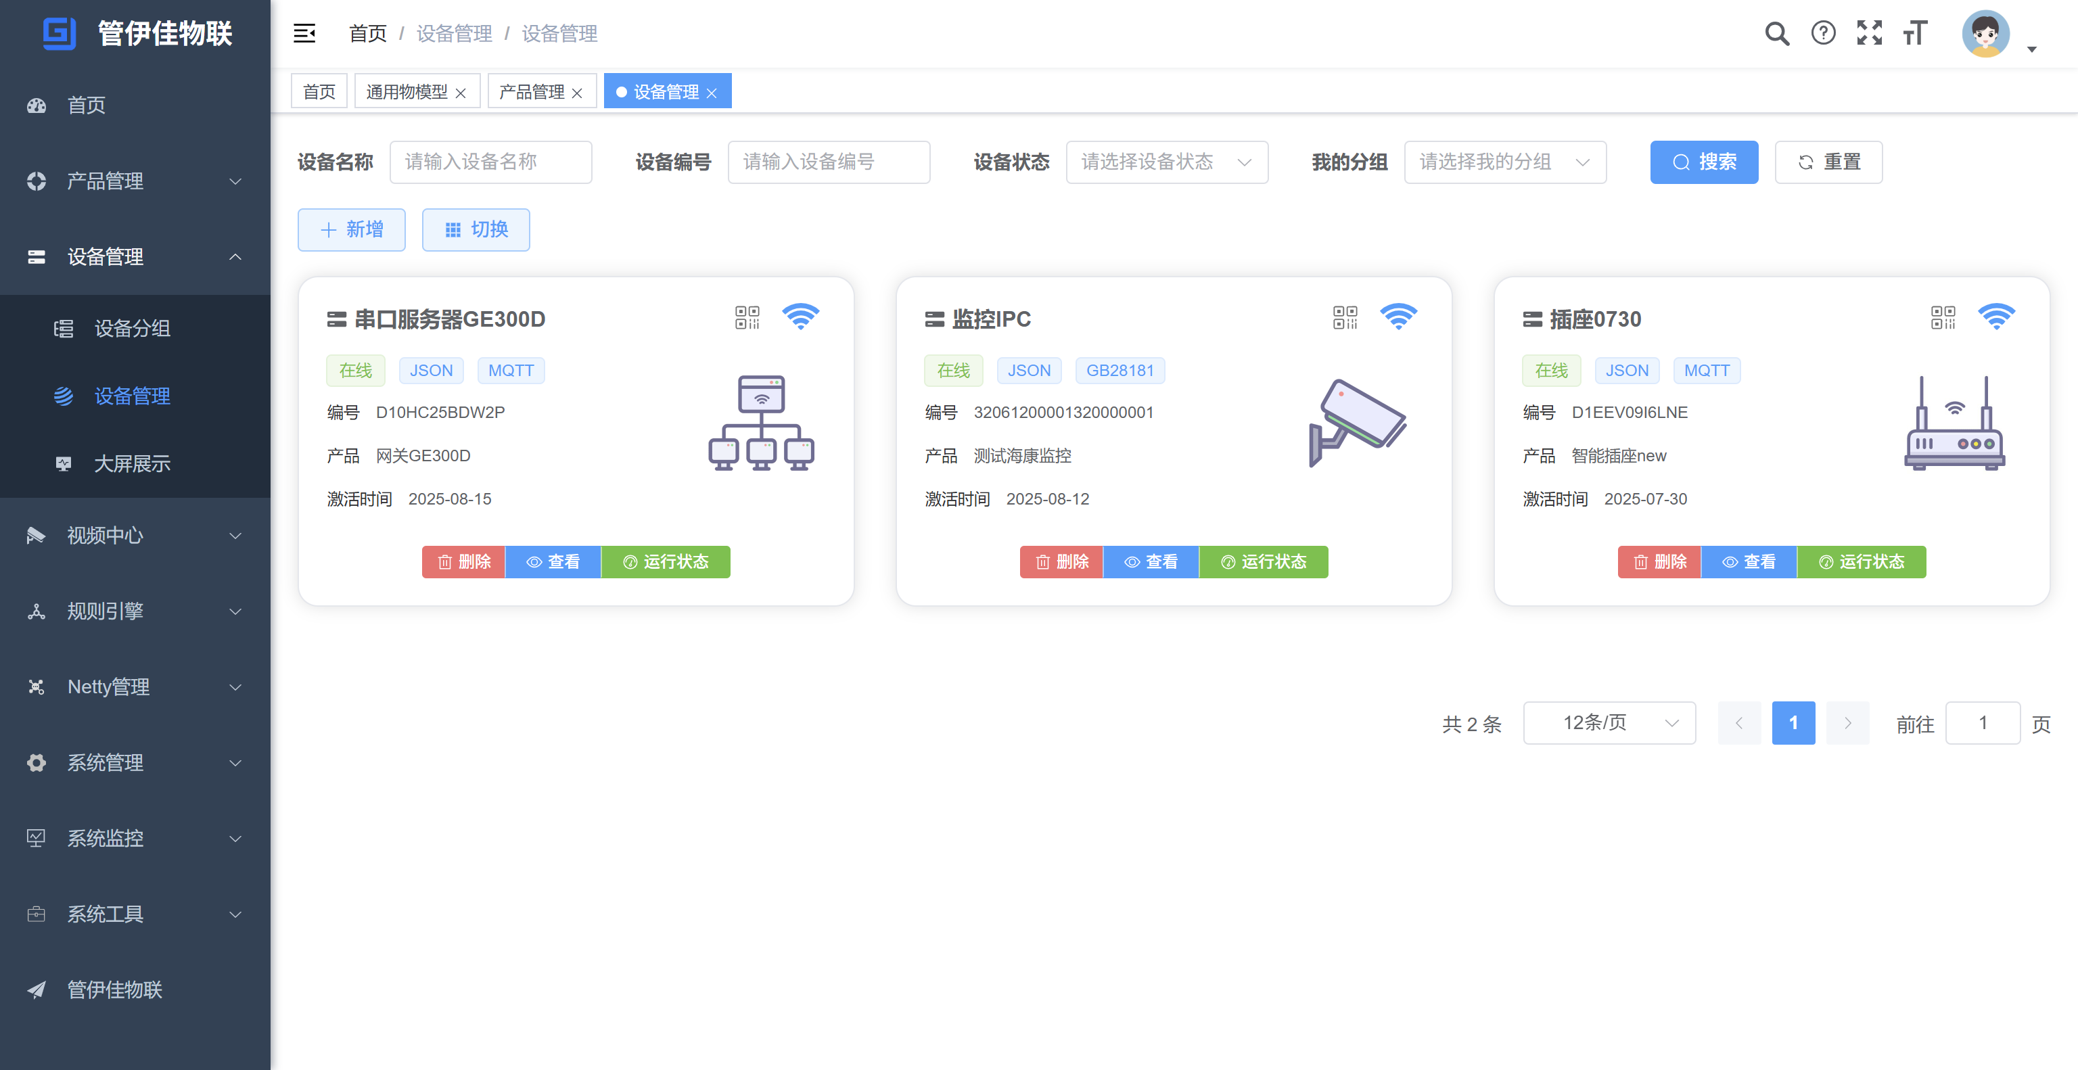The height and width of the screenshot is (1070, 2078).
Task: Click the 重置 button
Action: (x=1828, y=162)
